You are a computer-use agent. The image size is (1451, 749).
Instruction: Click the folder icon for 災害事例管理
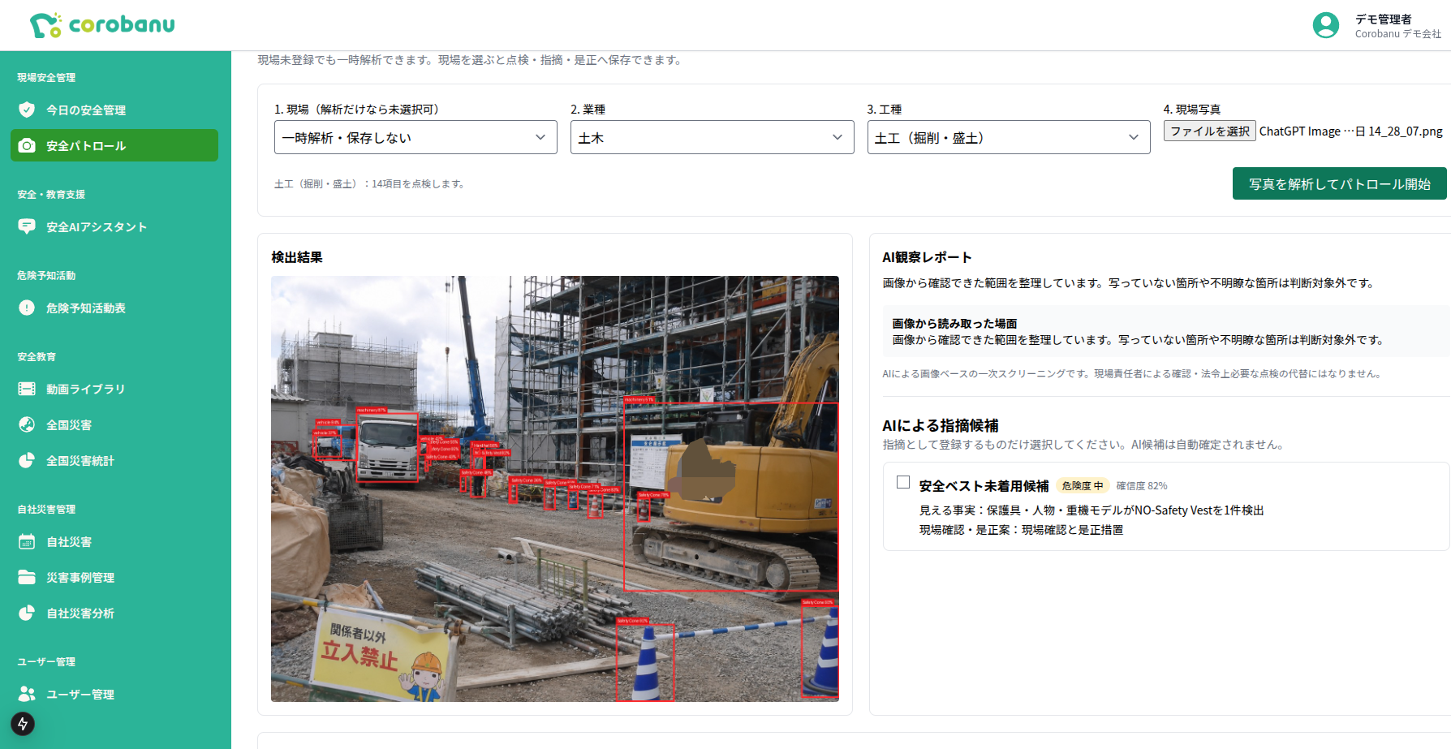(27, 578)
